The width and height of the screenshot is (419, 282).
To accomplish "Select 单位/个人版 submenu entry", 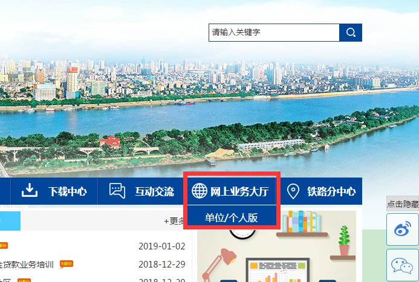I will click(232, 217).
